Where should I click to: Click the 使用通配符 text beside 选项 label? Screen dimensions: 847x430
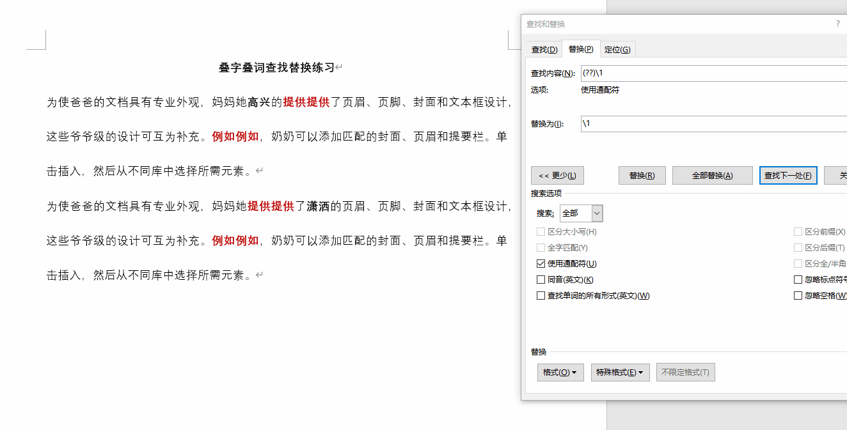[x=600, y=89]
